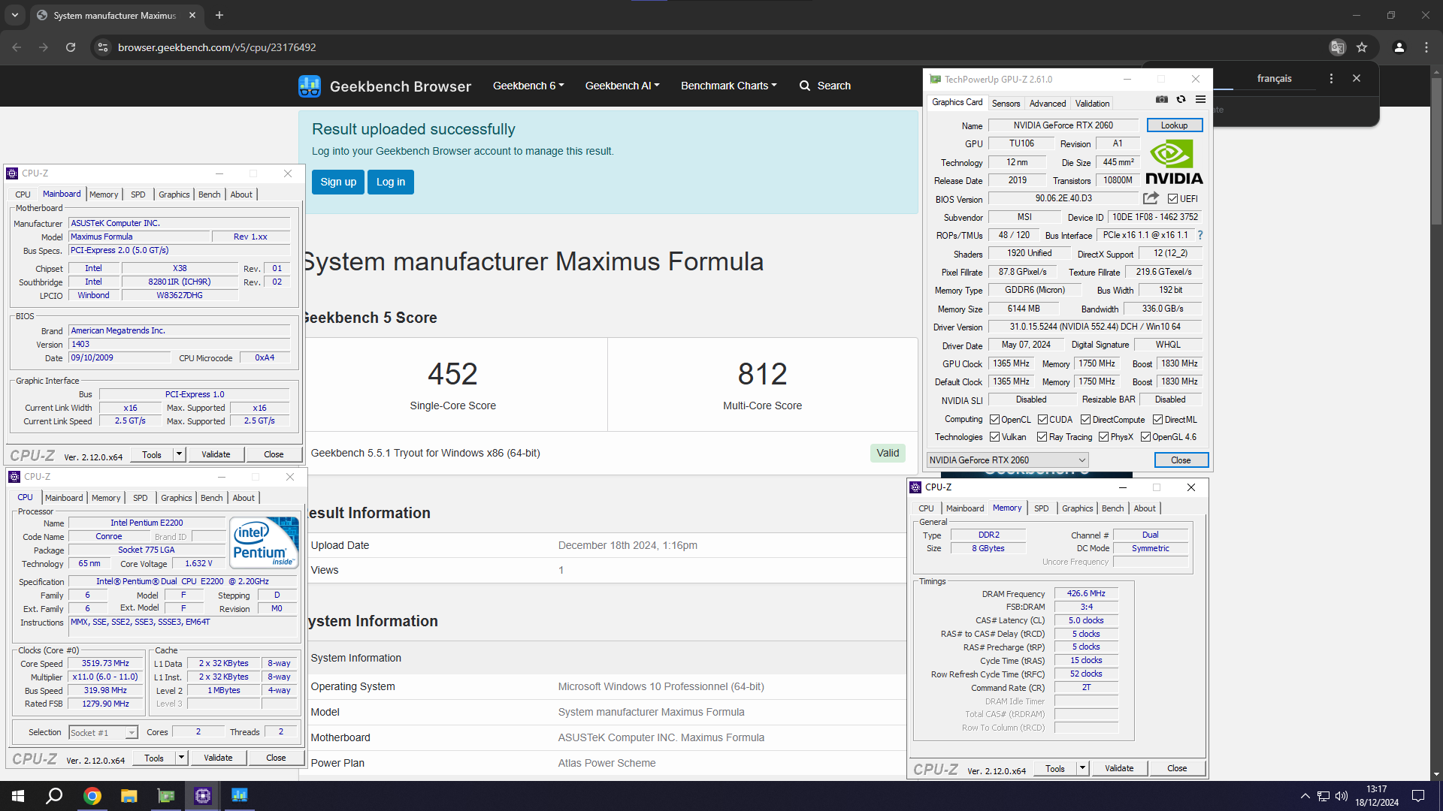This screenshot has width=1443, height=811.
Task: Click the Geekbench Browser logo icon
Action: tap(309, 86)
